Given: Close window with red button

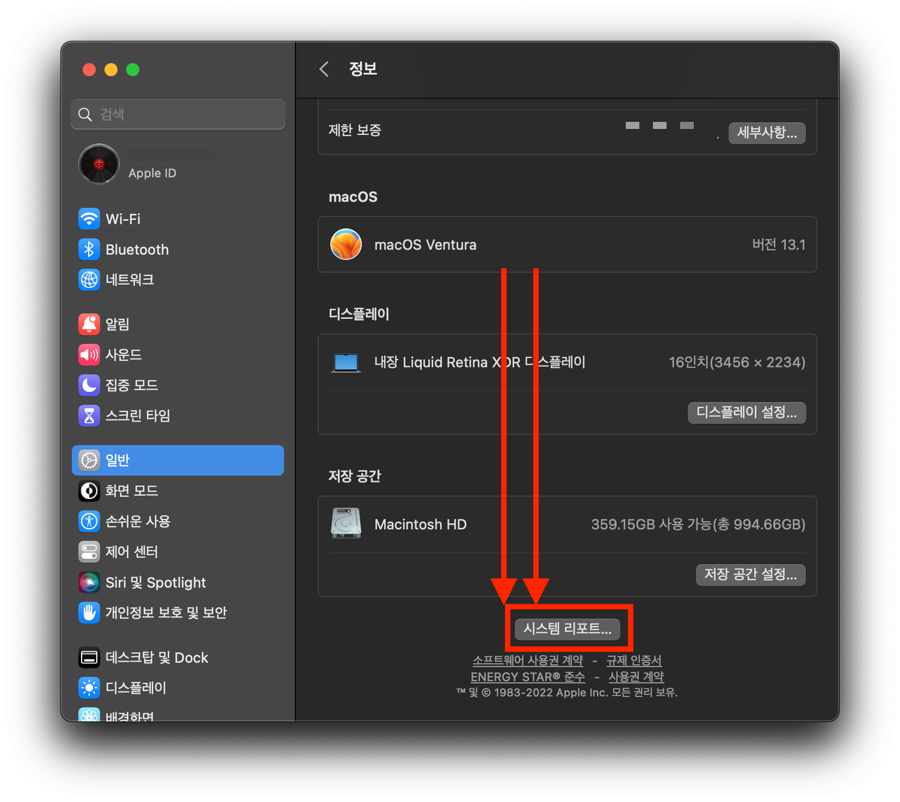Looking at the screenshot, I should [89, 70].
